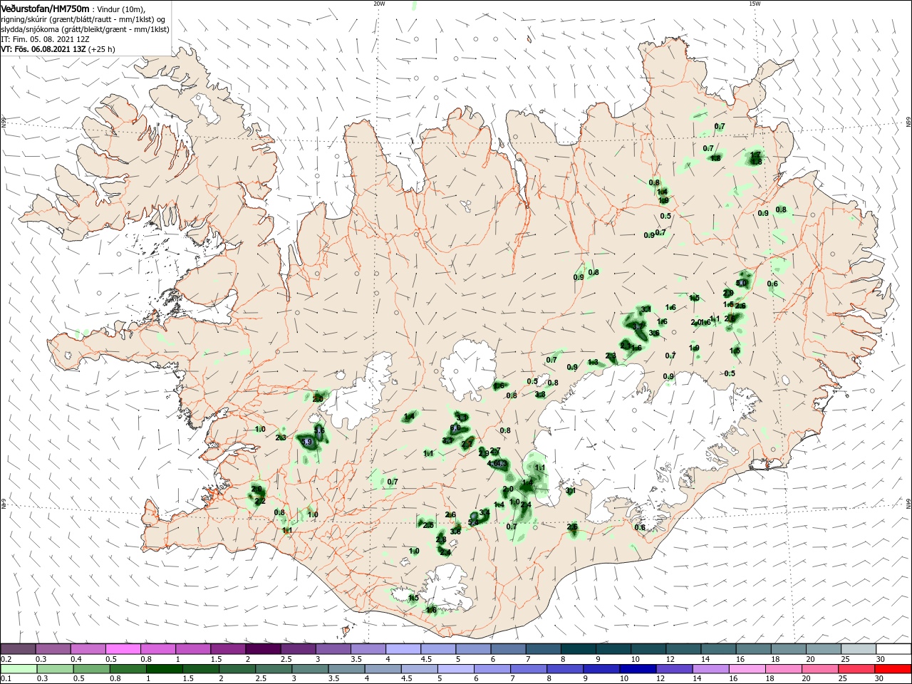Image resolution: width=912 pixels, height=684 pixels.
Task: Choose the darkest purple swatch labeled 2
Action: click(264, 648)
